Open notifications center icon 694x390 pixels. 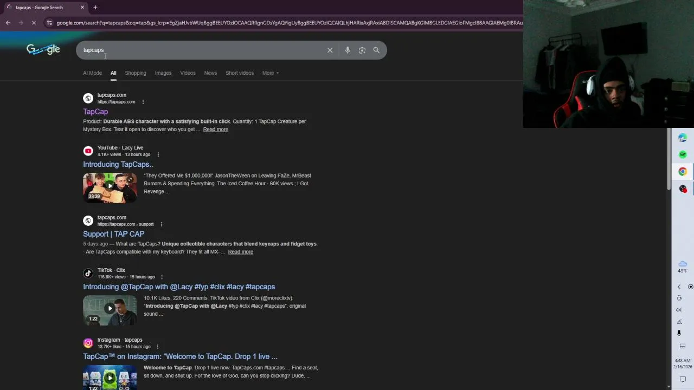coord(683,379)
